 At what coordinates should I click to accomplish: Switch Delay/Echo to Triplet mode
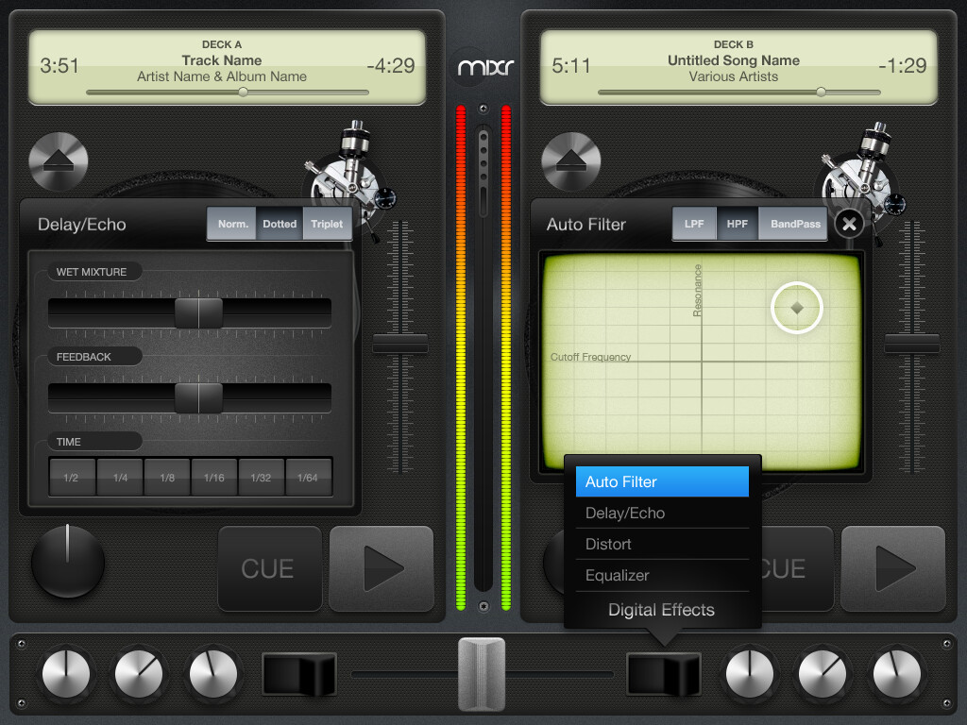328,224
